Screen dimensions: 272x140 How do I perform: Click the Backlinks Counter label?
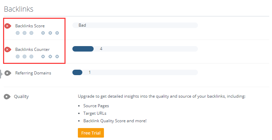click(x=32, y=49)
